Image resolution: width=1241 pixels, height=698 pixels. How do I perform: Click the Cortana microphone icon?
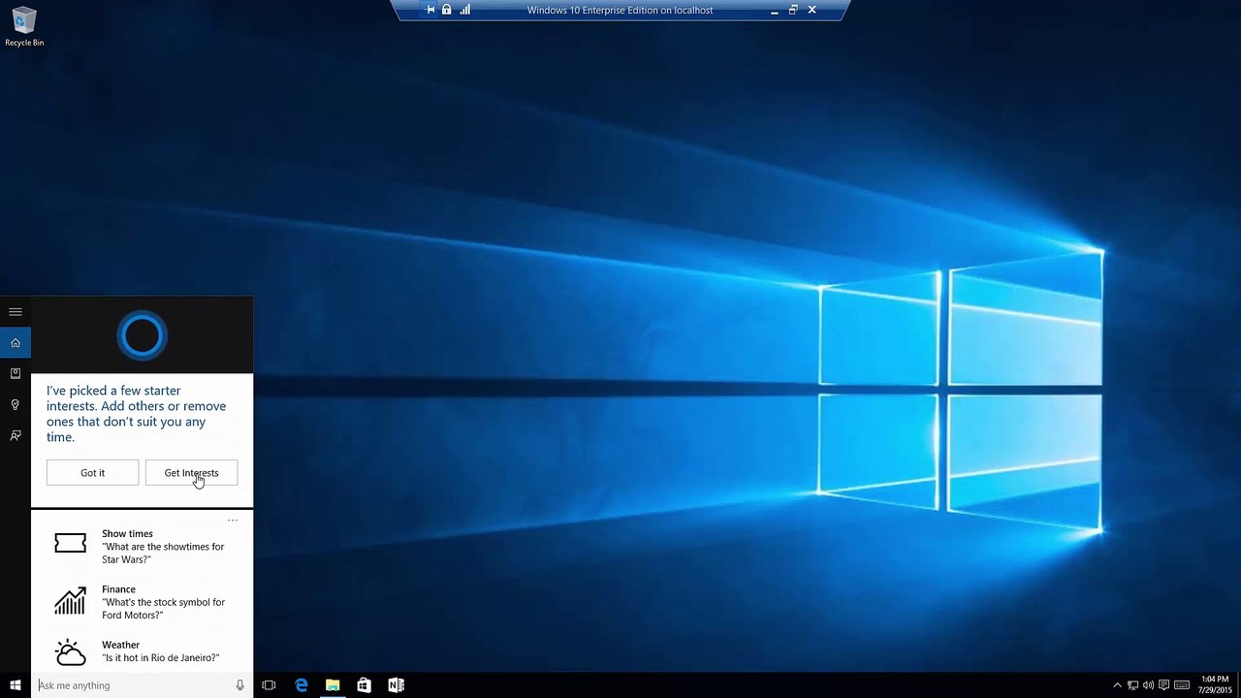(x=240, y=685)
